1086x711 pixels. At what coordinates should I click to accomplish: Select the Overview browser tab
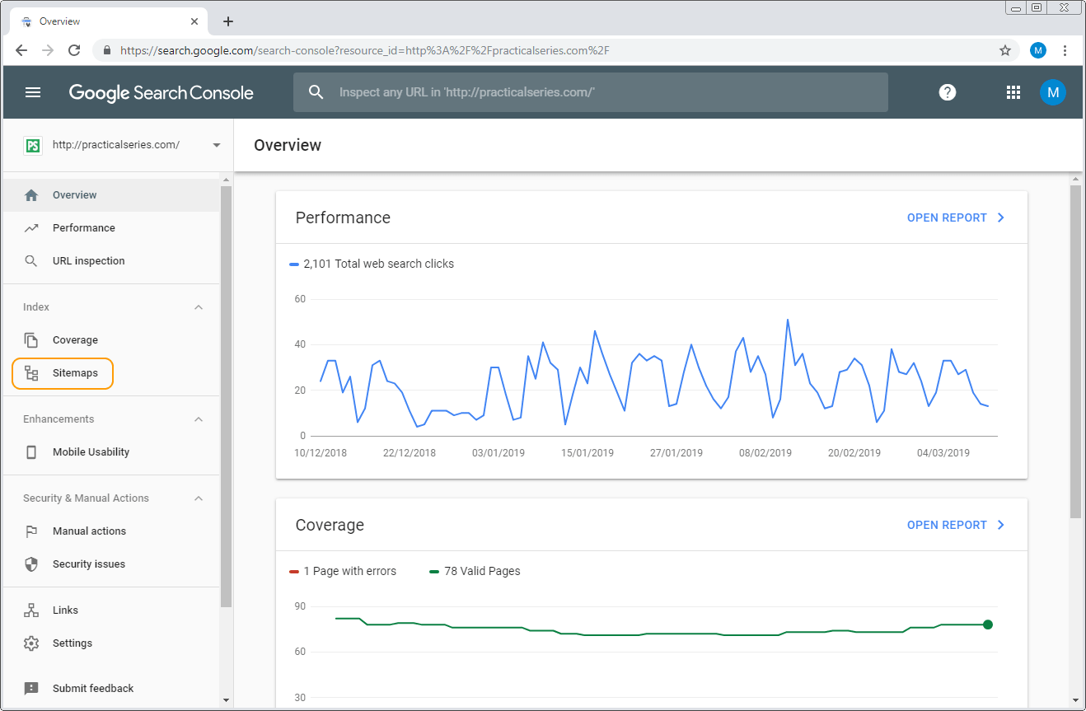pos(110,21)
